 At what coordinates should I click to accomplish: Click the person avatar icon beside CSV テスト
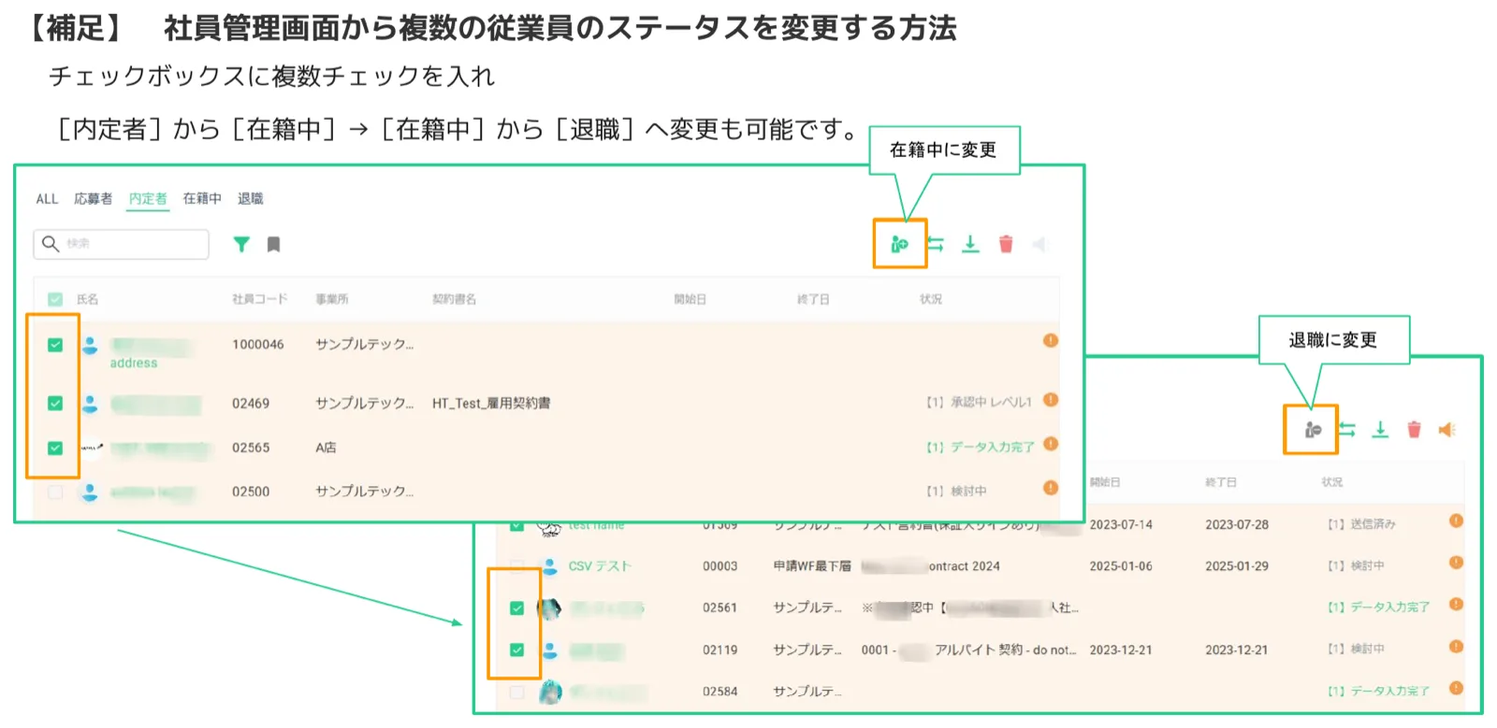pyautogui.click(x=550, y=566)
